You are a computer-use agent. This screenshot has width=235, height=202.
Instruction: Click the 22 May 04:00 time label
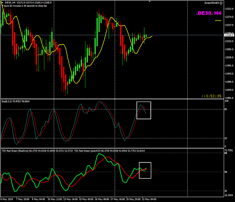149,199
